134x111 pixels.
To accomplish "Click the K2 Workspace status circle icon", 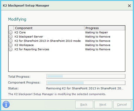I will click(x=11, y=45).
